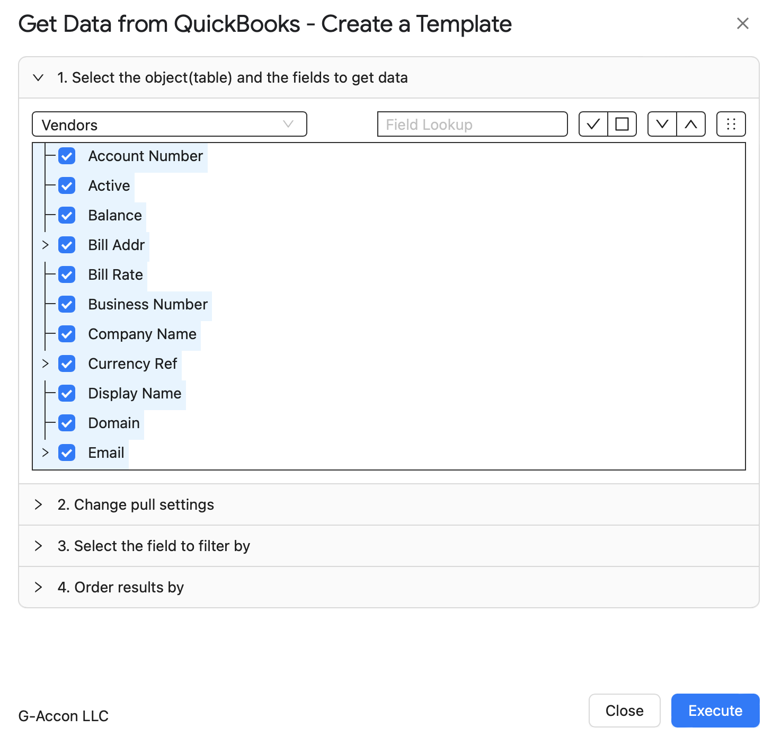Click the G-Accon LLC text

[x=64, y=716]
